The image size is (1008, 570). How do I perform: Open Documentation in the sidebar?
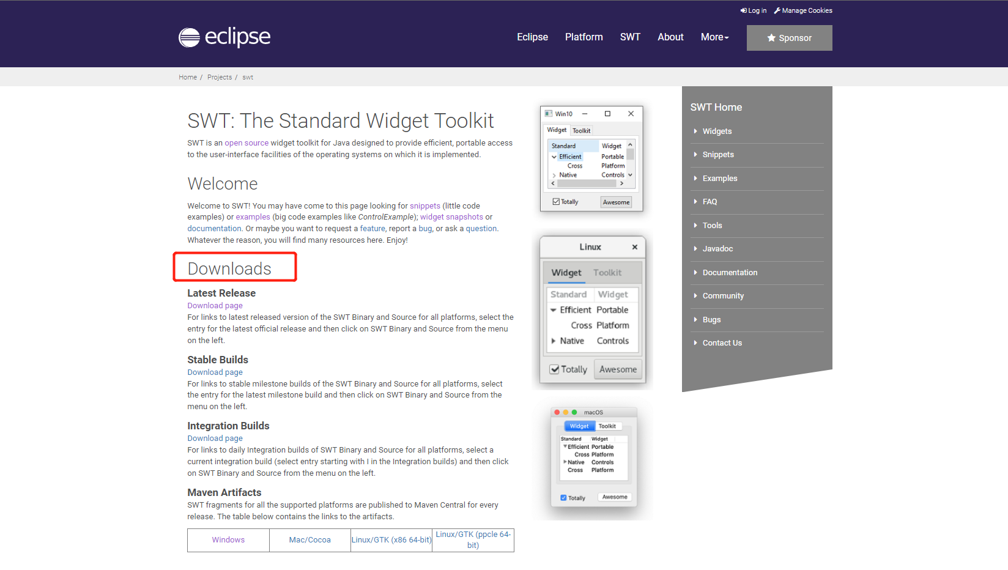pos(730,273)
